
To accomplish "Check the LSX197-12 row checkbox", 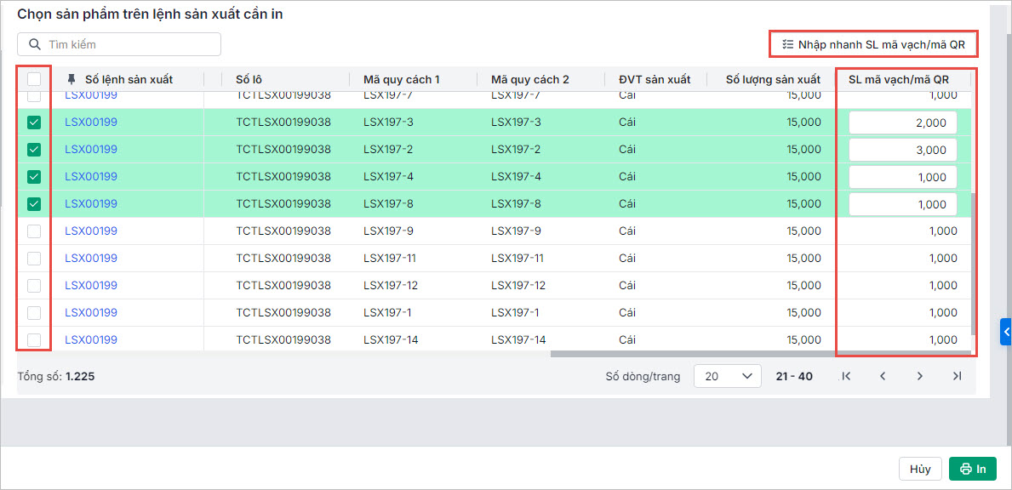I will [x=34, y=285].
